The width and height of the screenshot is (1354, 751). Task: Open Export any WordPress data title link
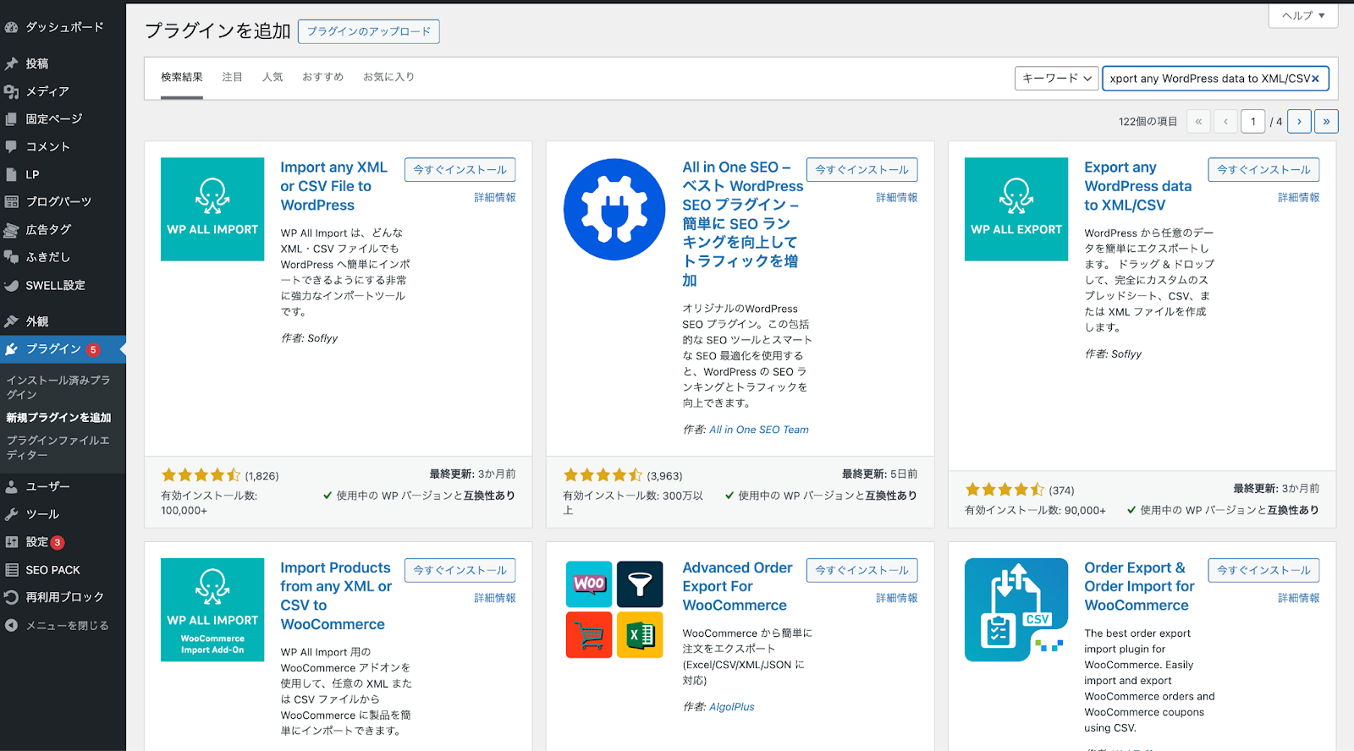pos(1138,187)
